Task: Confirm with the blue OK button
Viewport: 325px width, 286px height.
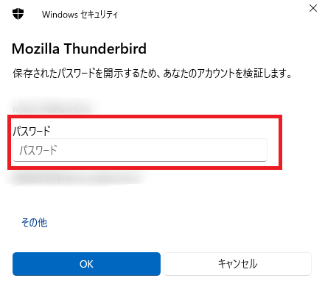Action: [x=86, y=264]
